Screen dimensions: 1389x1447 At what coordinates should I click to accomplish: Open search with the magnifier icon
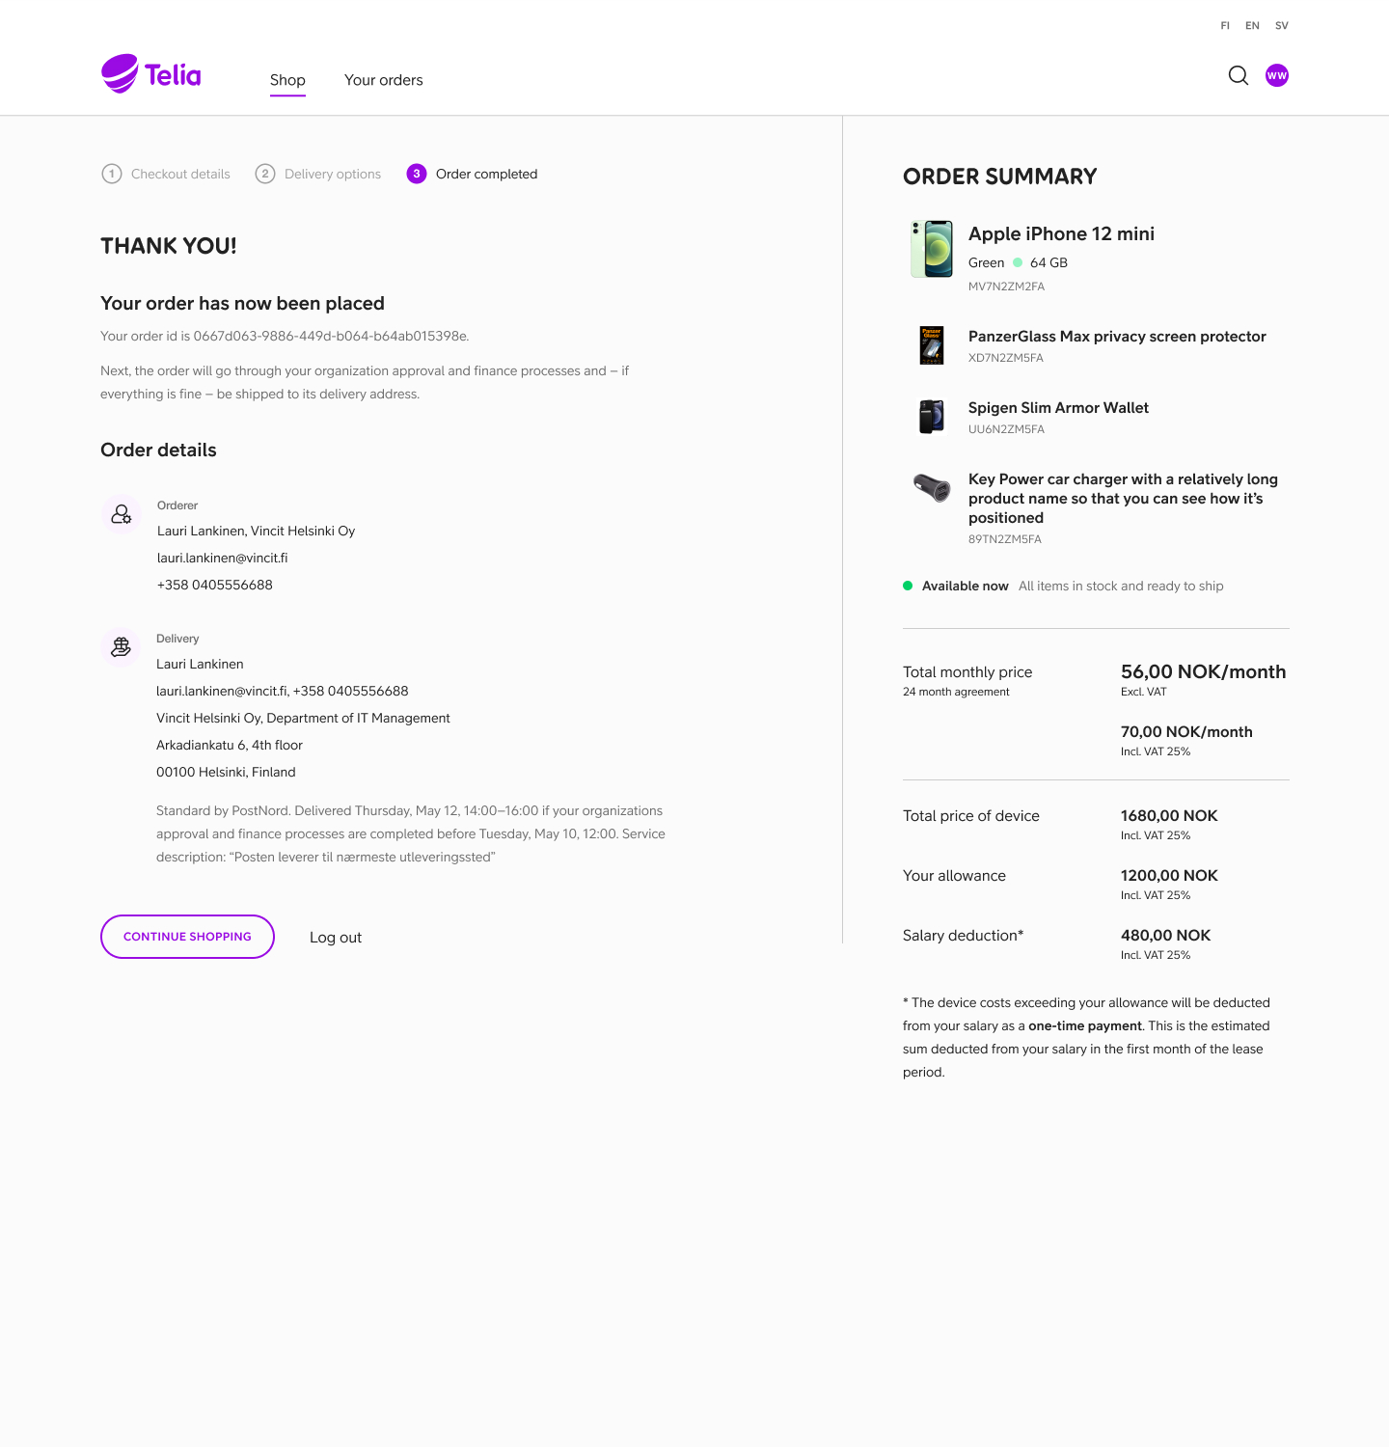click(x=1239, y=75)
